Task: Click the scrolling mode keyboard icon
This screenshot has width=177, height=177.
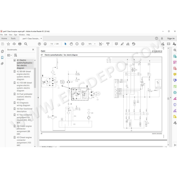Action: point(108,44)
